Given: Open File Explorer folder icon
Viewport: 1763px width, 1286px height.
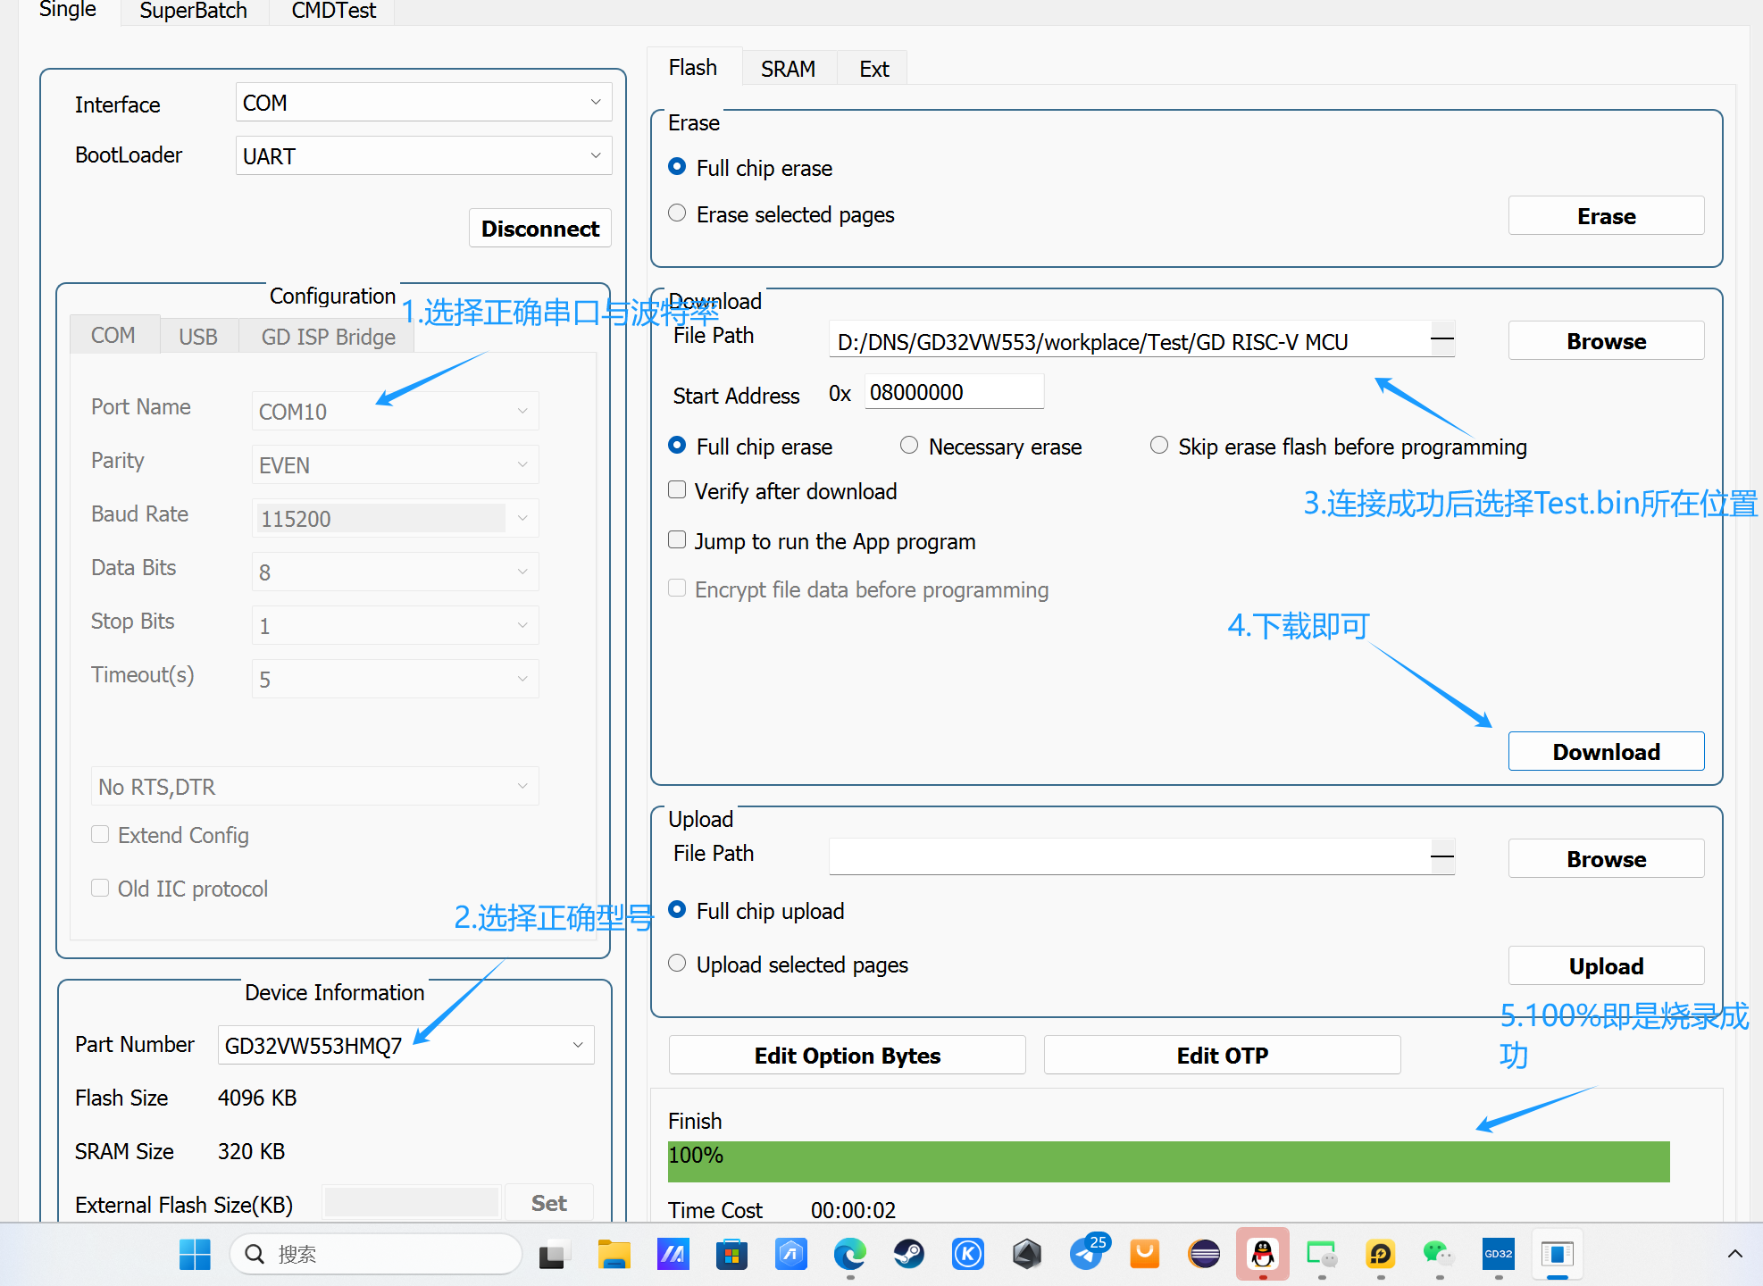Looking at the screenshot, I should tap(614, 1254).
